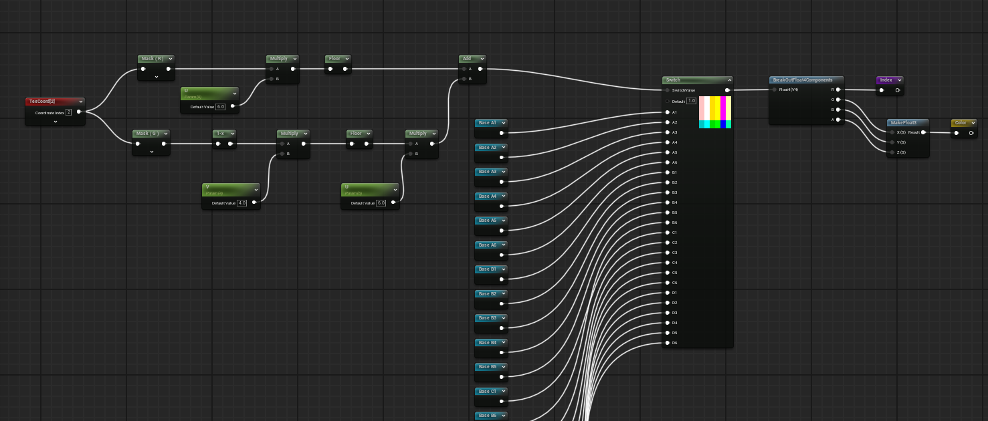Click the Base C1 node output pin
The height and width of the screenshot is (421, 988).
tap(502, 402)
